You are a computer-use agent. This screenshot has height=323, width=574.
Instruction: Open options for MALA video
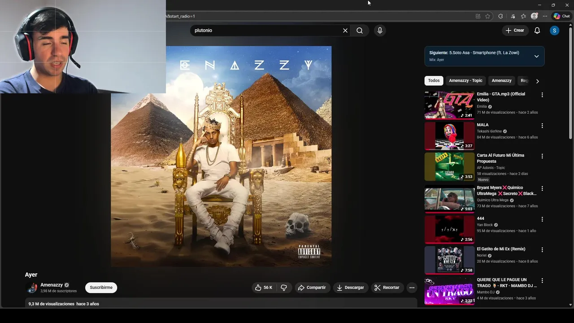542,126
